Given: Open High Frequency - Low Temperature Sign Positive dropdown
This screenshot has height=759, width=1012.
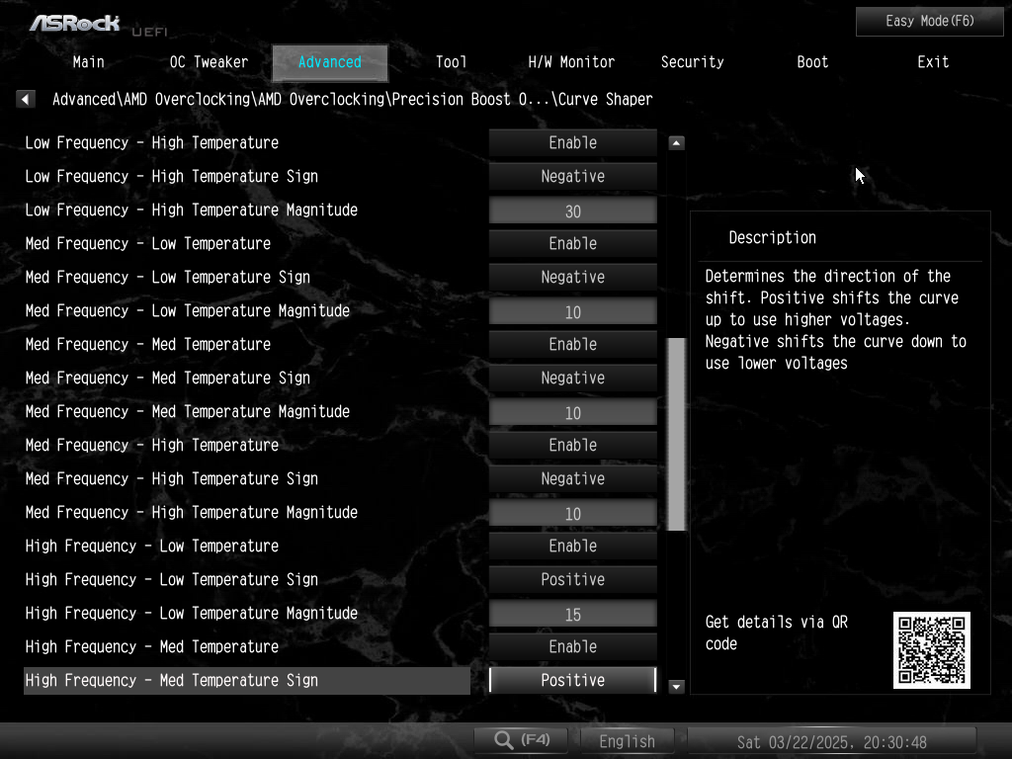Looking at the screenshot, I should coord(572,579).
